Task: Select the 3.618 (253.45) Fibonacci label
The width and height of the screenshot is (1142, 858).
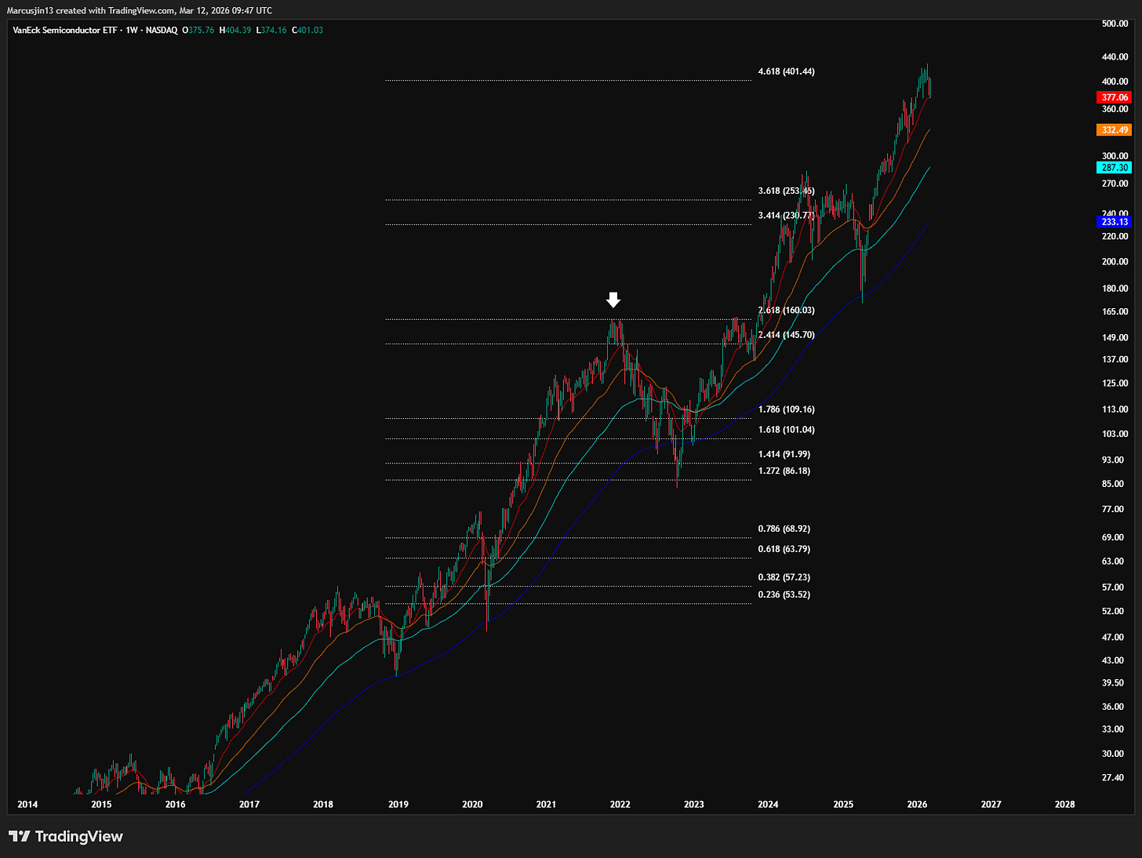Action: click(786, 191)
